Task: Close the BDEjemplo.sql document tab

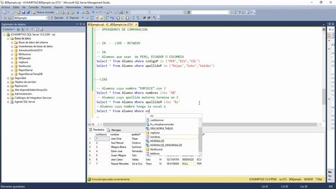Action: click(x=136, y=25)
